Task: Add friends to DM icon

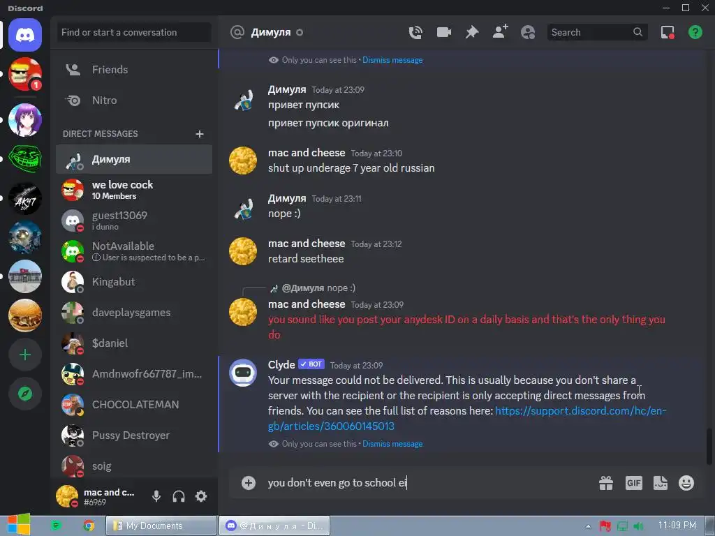Action: point(500,32)
